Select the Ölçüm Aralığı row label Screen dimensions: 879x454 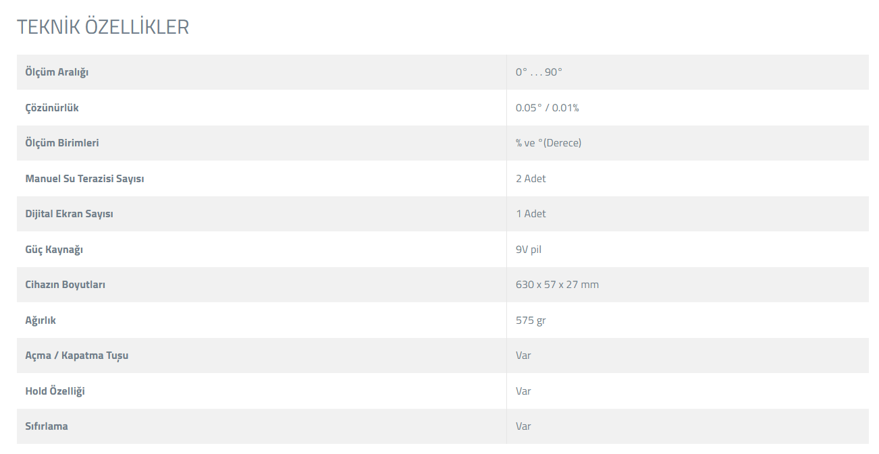57,72
